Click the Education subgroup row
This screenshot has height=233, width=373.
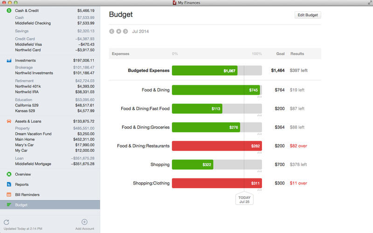[50, 100]
